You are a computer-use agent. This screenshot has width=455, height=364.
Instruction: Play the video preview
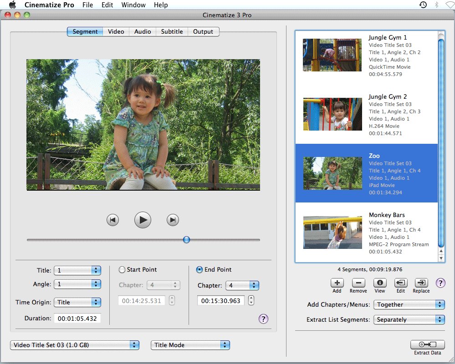pos(143,220)
